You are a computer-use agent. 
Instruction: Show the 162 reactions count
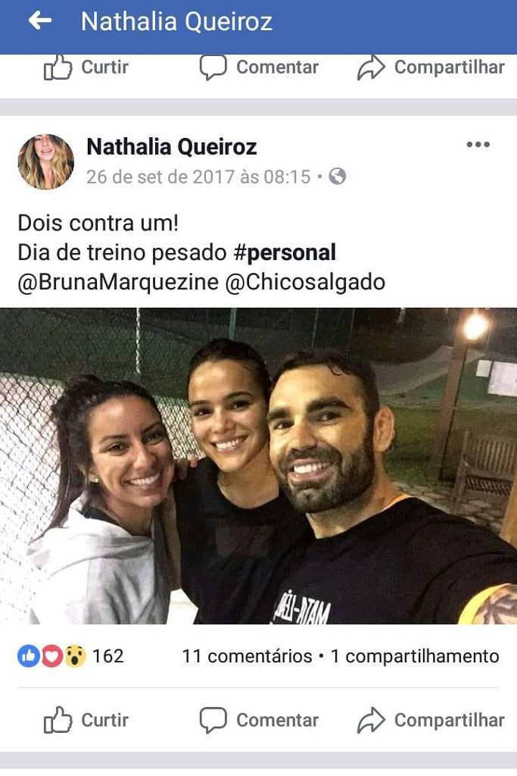coord(107,656)
